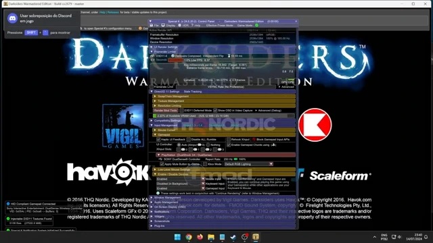Viewport: 433px width, 243px height.
Task: Open the Help menu in Special K
Action: click(196, 26)
